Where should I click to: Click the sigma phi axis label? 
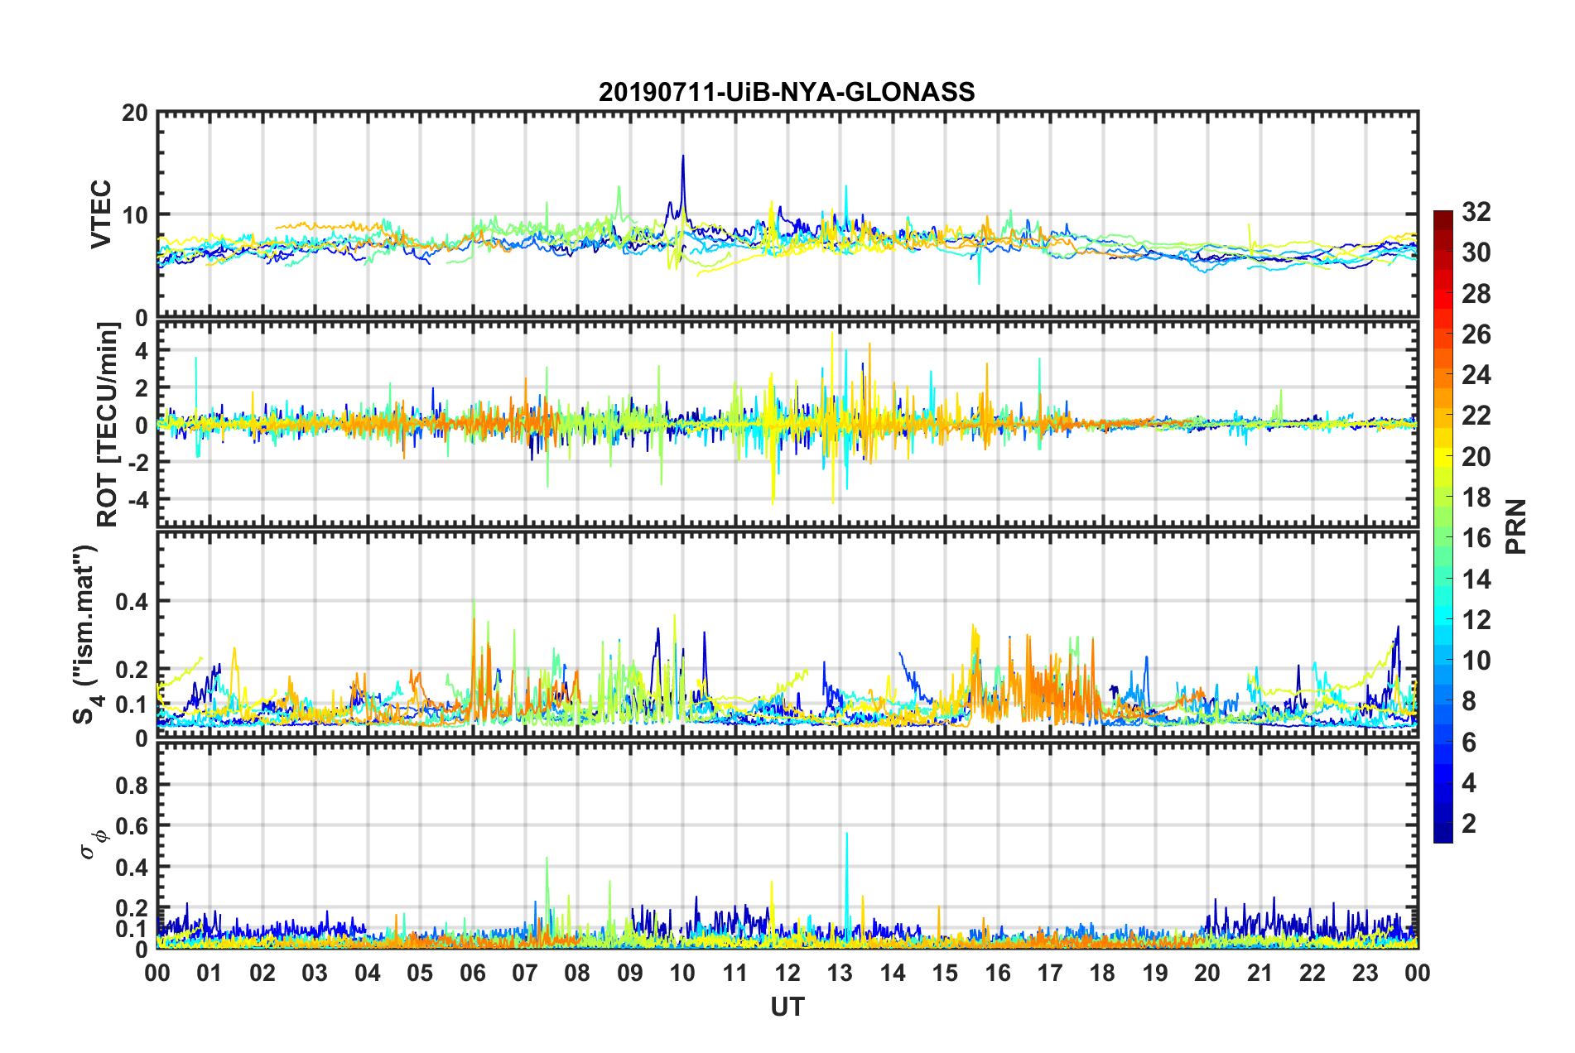pos(94,844)
